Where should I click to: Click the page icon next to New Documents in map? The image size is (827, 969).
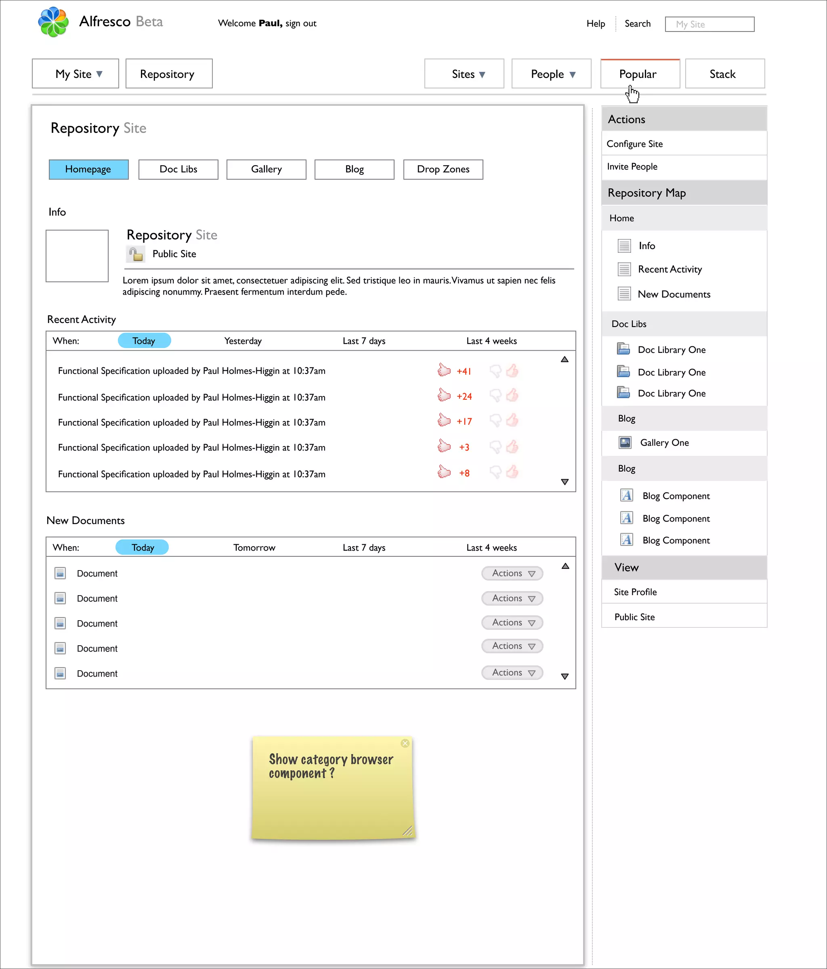tap(624, 294)
